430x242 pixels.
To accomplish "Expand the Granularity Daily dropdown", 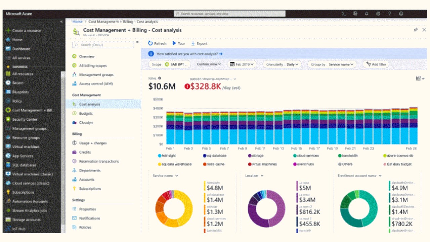I will (x=282, y=64).
